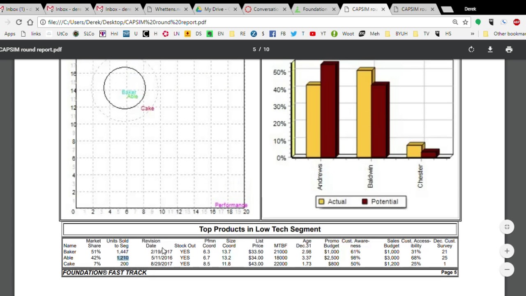Click the 18000 MTBF value
This screenshot has width=526, height=296.
click(x=281, y=258)
